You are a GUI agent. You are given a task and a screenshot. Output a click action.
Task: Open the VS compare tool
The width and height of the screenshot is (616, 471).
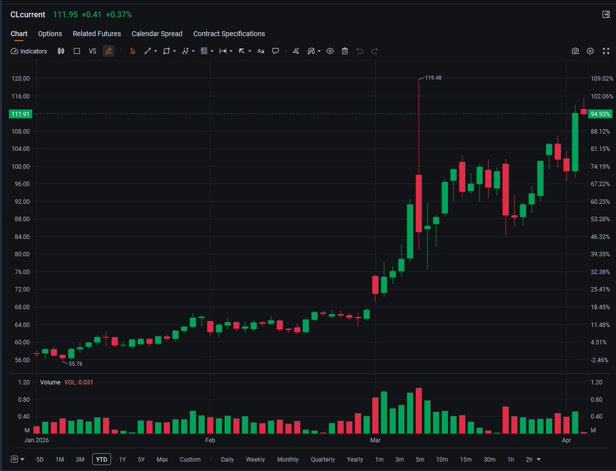click(x=92, y=51)
